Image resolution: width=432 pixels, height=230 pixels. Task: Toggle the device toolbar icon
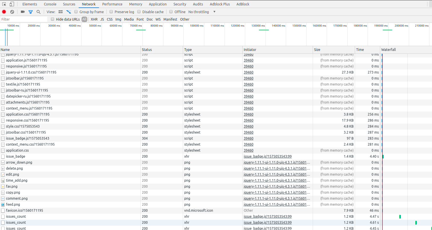pyautogui.click(x=12, y=4)
